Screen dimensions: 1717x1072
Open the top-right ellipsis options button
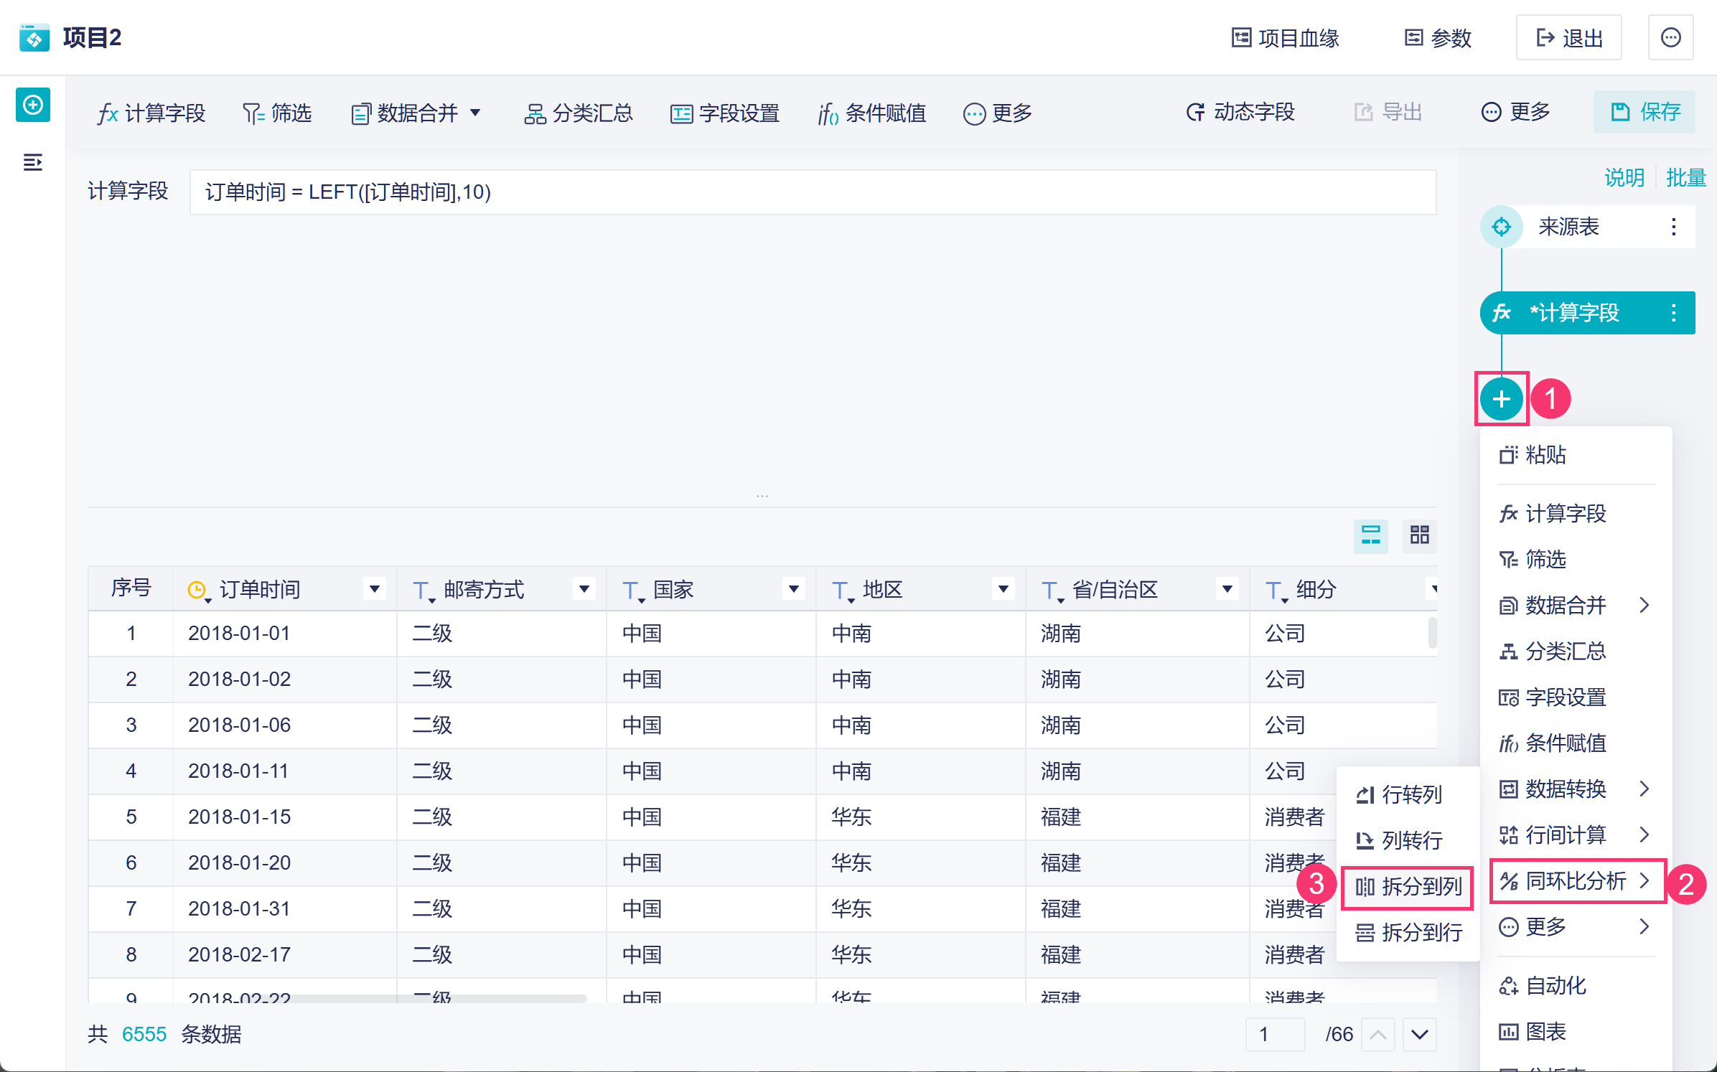pos(1670,38)
